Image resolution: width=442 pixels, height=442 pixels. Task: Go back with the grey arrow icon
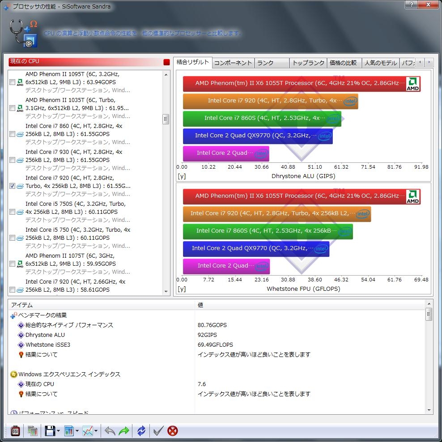(110, 431)
